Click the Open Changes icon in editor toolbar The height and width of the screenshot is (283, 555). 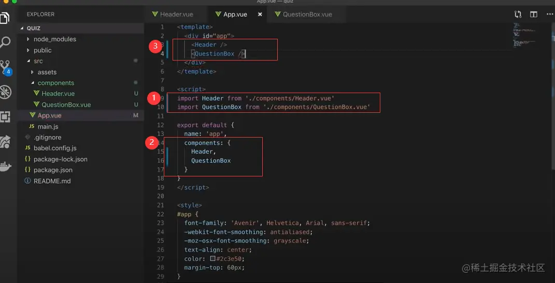click(518, 14)
